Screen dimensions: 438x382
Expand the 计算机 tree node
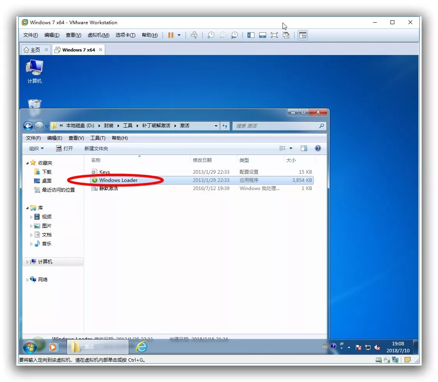pyautogui.click(x=28, y=262)
